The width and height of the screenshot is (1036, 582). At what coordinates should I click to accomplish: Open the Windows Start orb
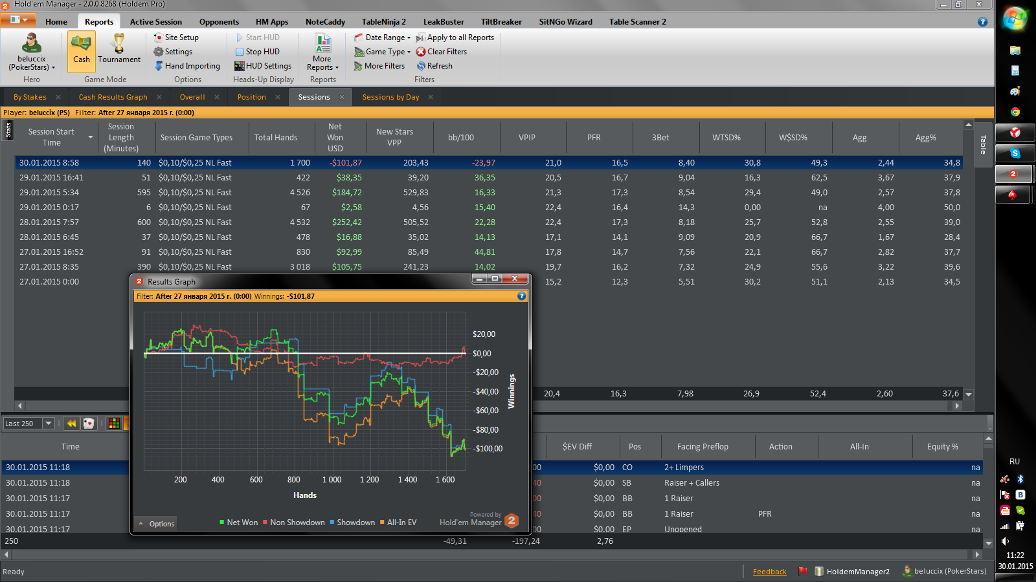[x=1015, y=18]
